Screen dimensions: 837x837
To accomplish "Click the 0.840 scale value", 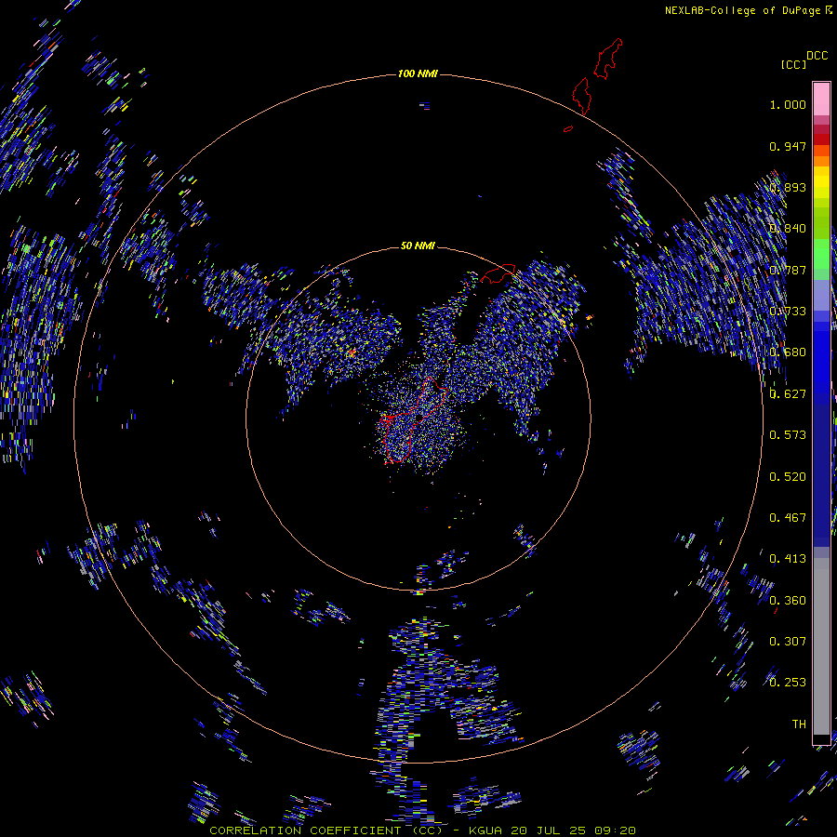I will [788, 229].
